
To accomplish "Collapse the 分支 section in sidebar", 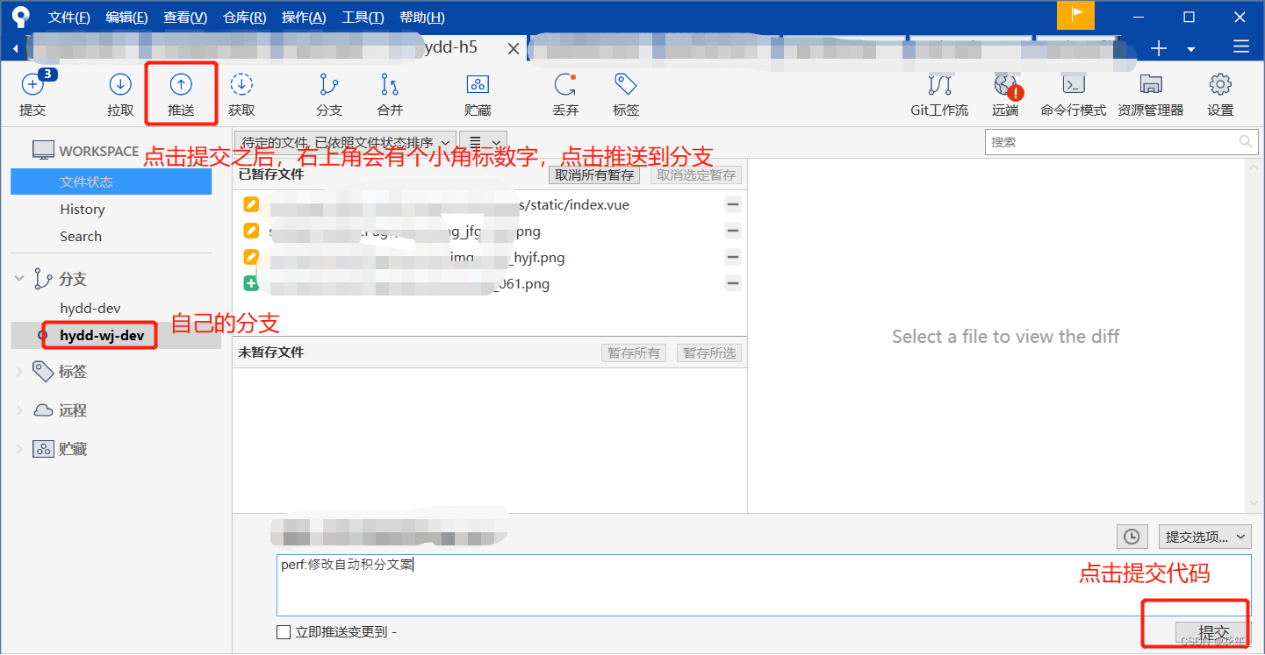I will click(19, 279).
